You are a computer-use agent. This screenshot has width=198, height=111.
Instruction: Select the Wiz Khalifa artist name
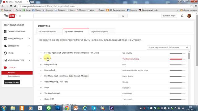(127, 53)
